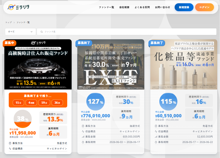The image size is (220, 158).
Task: Click the 新規登録 button
Action: click(184, 7)
